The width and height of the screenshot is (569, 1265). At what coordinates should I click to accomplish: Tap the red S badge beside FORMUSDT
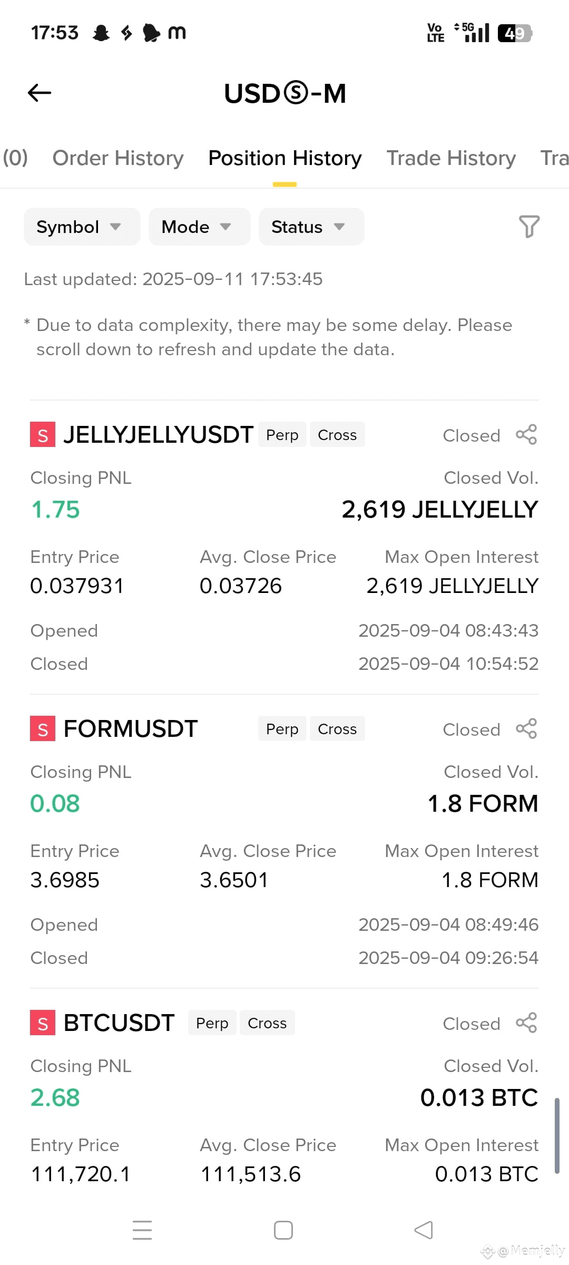(43, 729)
